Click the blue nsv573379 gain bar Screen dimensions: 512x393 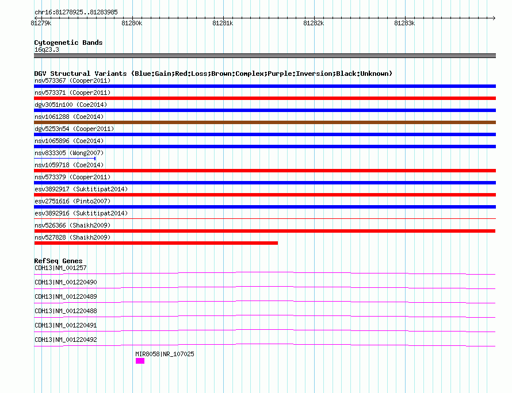[265, 183]
